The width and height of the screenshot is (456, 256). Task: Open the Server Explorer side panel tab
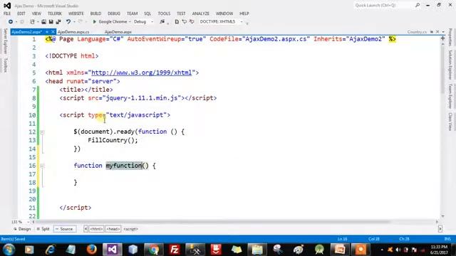click(x=5, y=41)
